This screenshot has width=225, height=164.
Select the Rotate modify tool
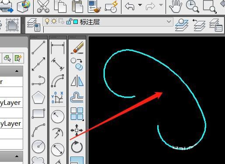coord(77,147)
